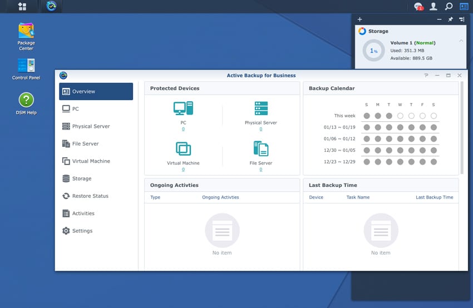This screenshot has width=473, height=308.
Task: Open Activities in the sidebar
Action: [x=96, y=213]
